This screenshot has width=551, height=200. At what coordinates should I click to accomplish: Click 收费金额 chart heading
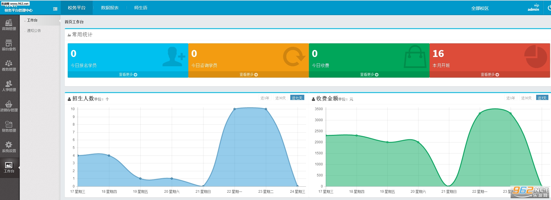tap(327, 99)
